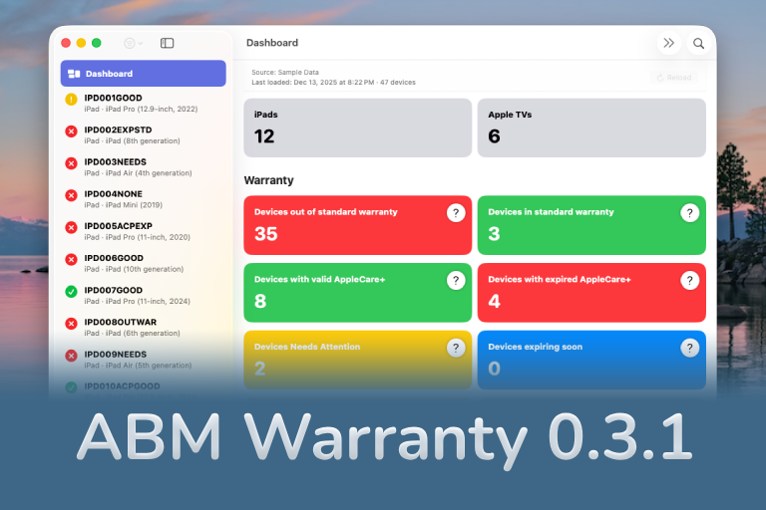Screen dimensions: 766x510
Task: Click the 'Last loaded' timestamp line
Action: click(333, 83)
